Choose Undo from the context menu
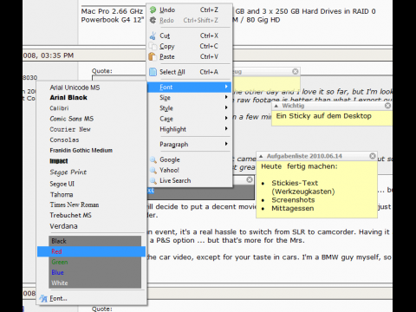416x312 pixels. [190, 10]
